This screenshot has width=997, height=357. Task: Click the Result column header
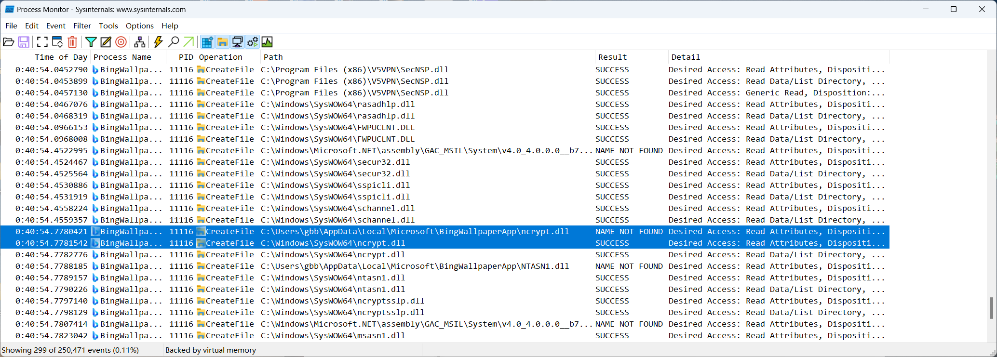(632, 57)
